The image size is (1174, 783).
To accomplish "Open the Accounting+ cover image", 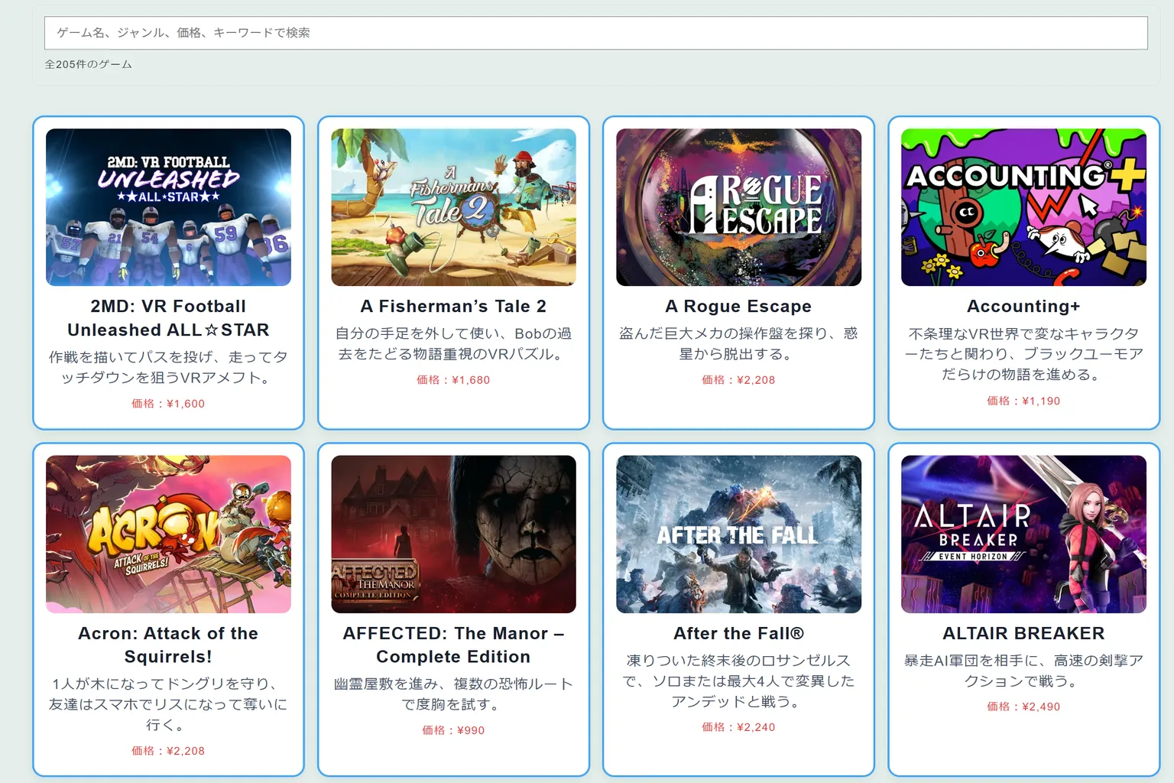I will [1023, 207].
